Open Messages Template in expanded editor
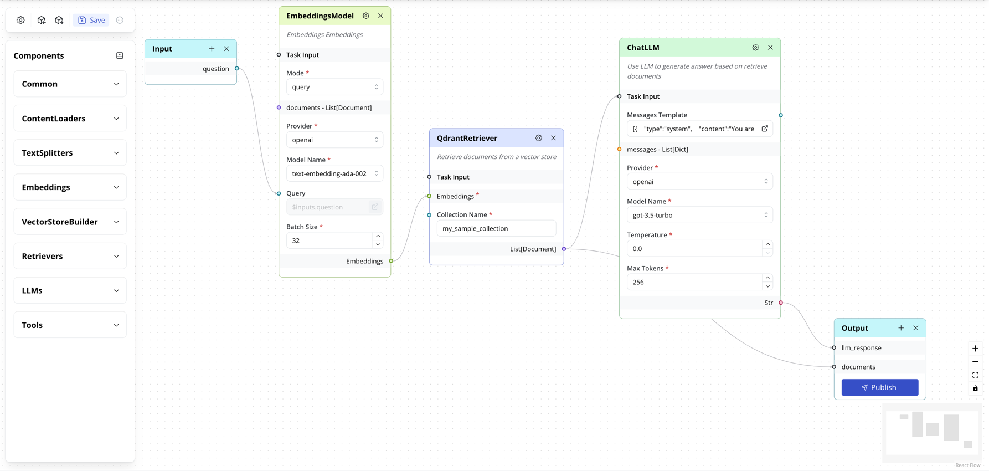This screenshot has width=989, height=471. tap(765, 129)
